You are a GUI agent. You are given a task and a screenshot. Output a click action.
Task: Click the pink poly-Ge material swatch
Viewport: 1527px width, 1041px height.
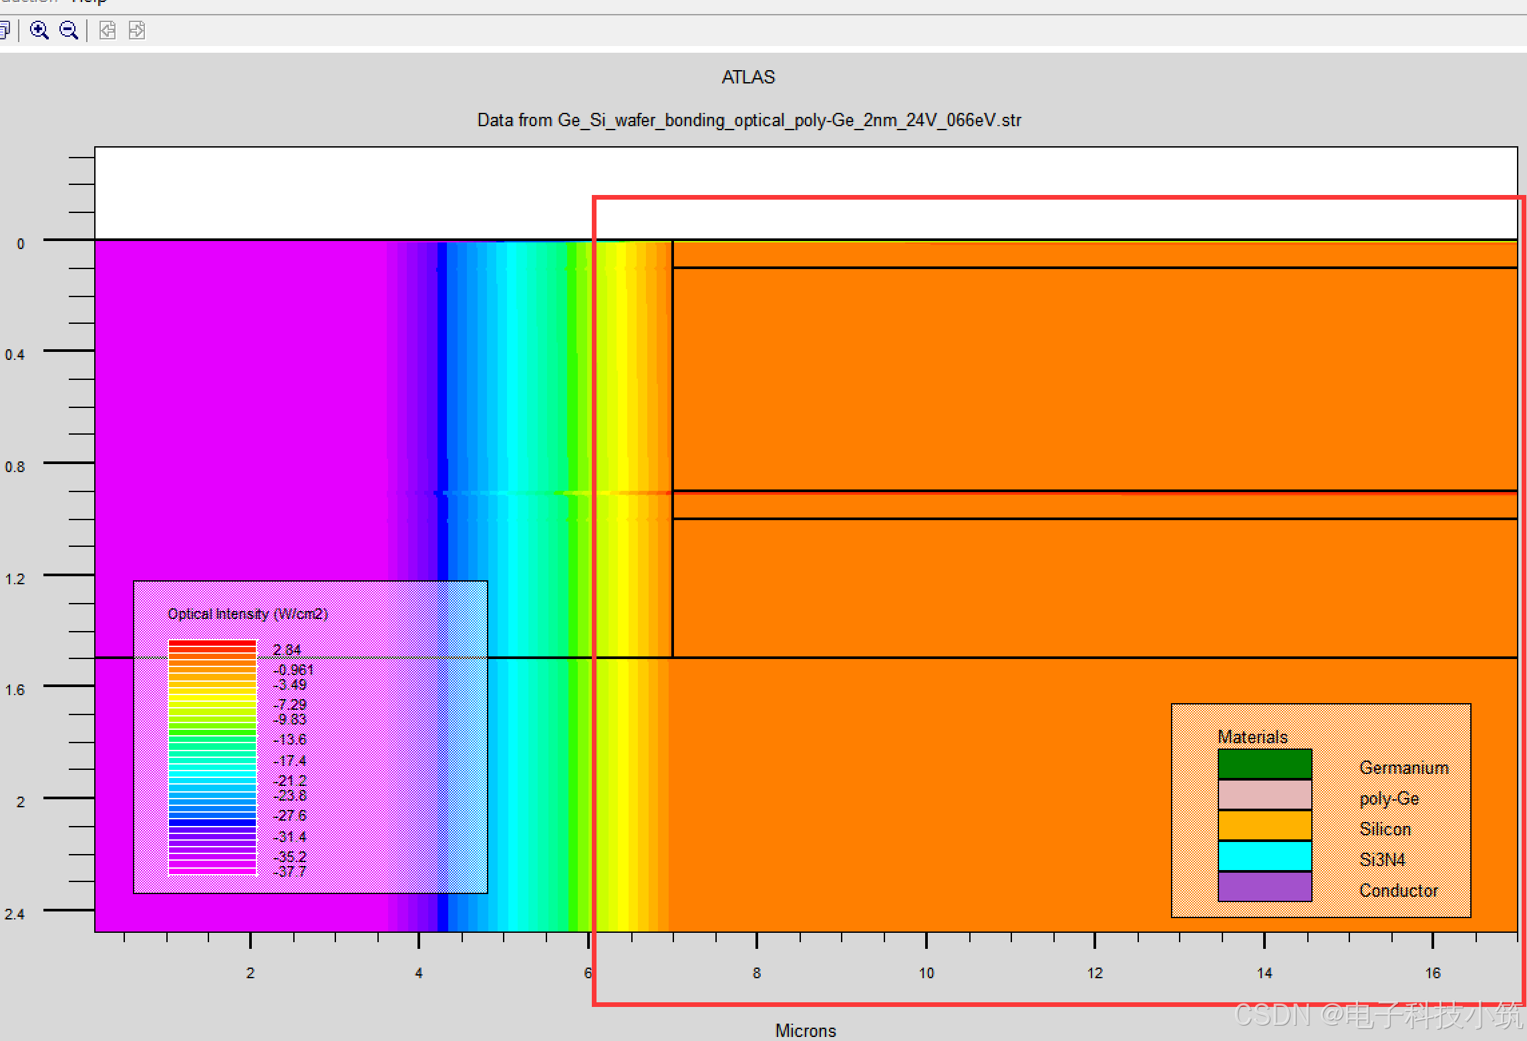(1264, 795)
